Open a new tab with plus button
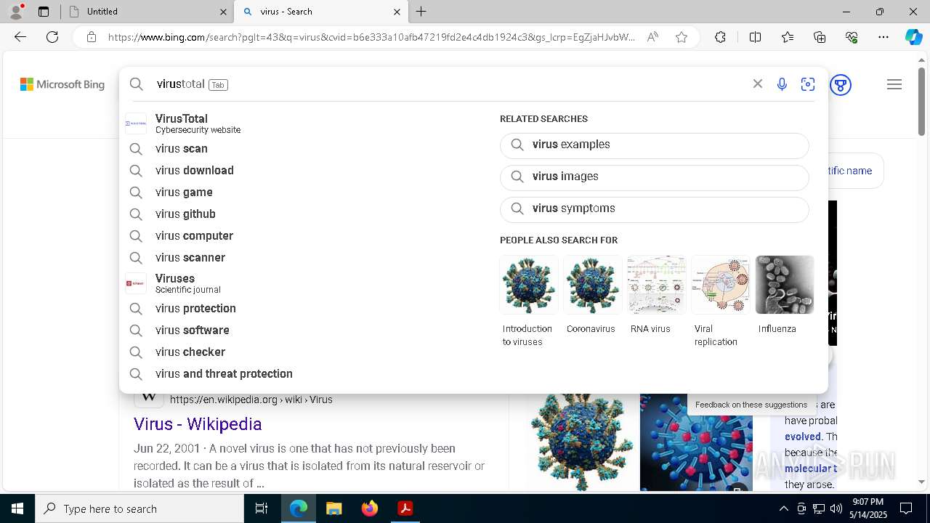 pos(421,12)
